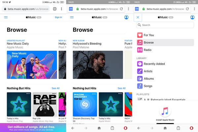Select For You in sidebar
198x132 pixels.
click(165, 35)
